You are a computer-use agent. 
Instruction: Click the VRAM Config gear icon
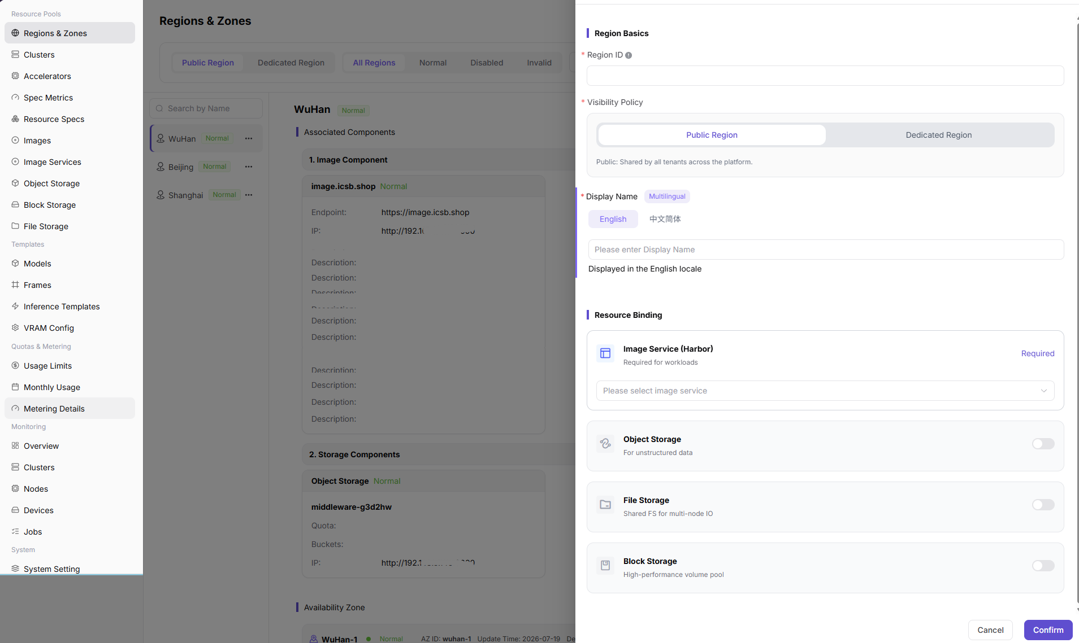point(15,328)
